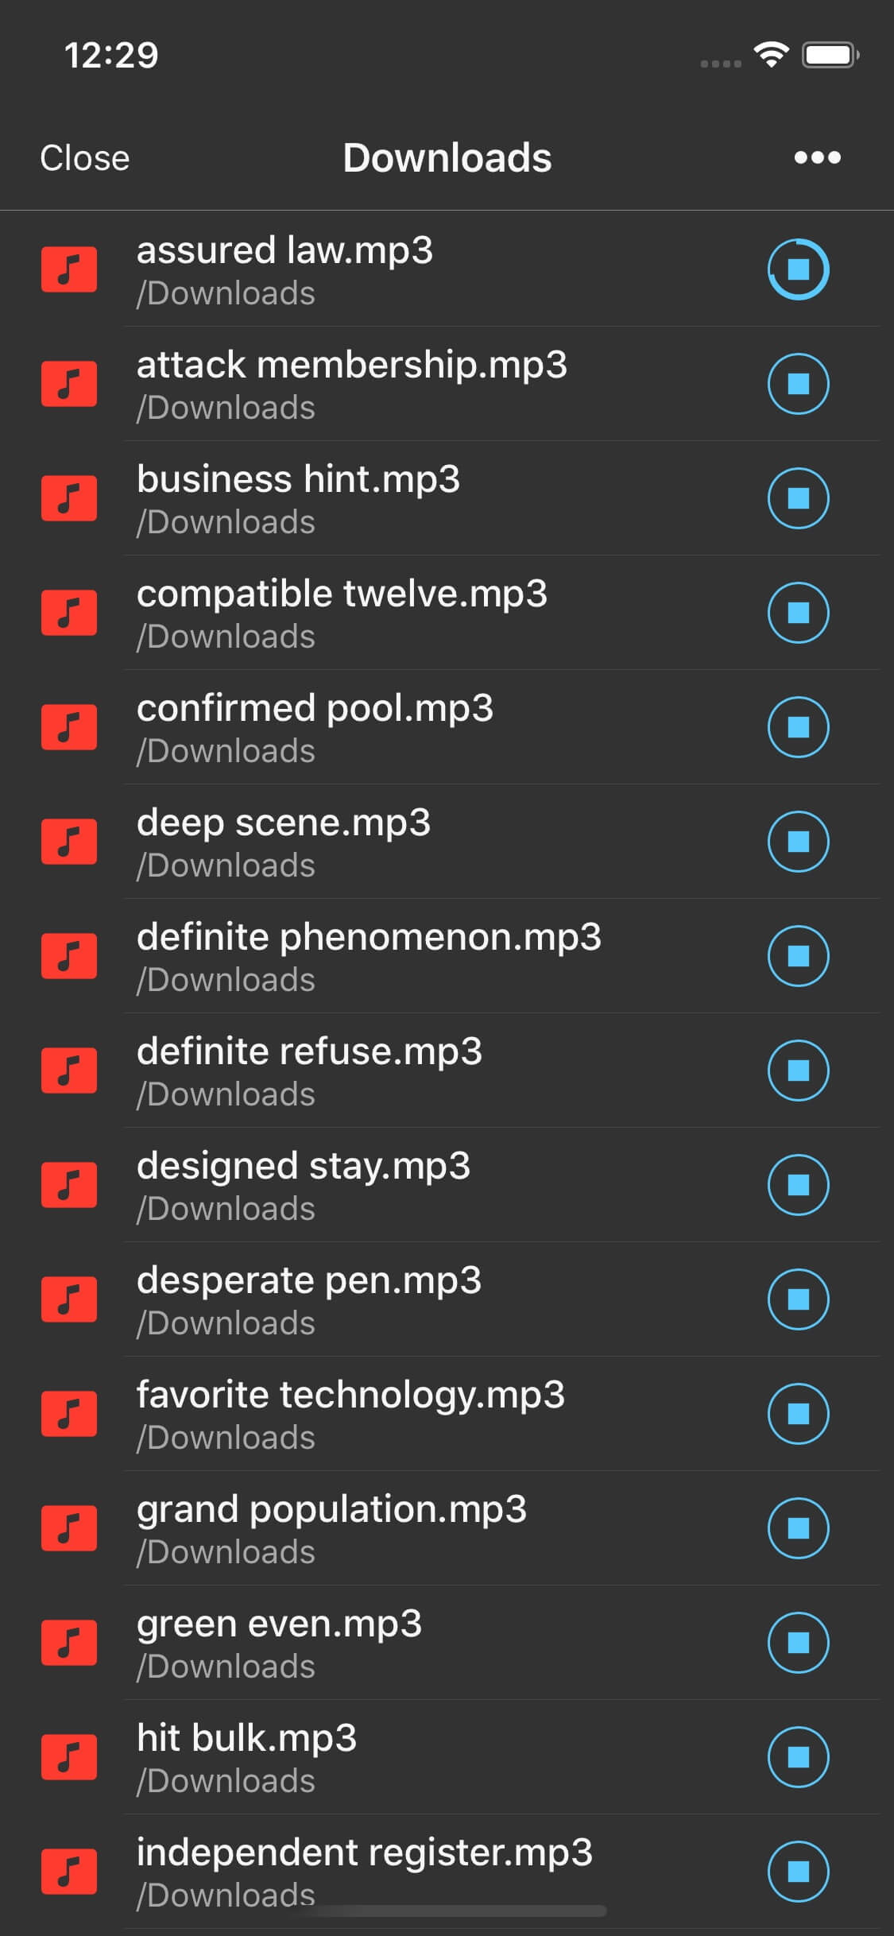Tap the music icon for confirmed pool.mp3
The height and width of the screenshot is (1936, 894).
[69, 726]
